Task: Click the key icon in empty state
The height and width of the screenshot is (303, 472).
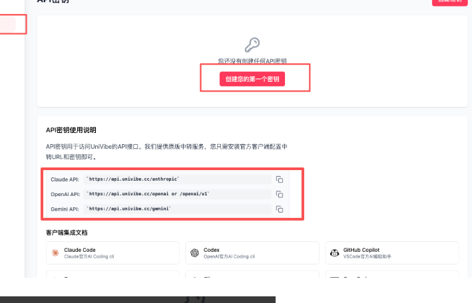Action: click(x=252, y=45)
